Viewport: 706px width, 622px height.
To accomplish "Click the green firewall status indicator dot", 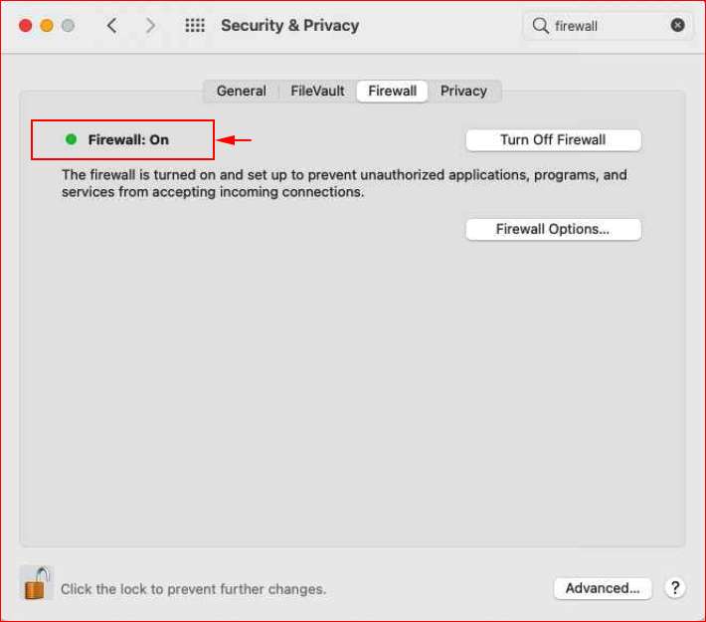I will [x=72, y=139].
